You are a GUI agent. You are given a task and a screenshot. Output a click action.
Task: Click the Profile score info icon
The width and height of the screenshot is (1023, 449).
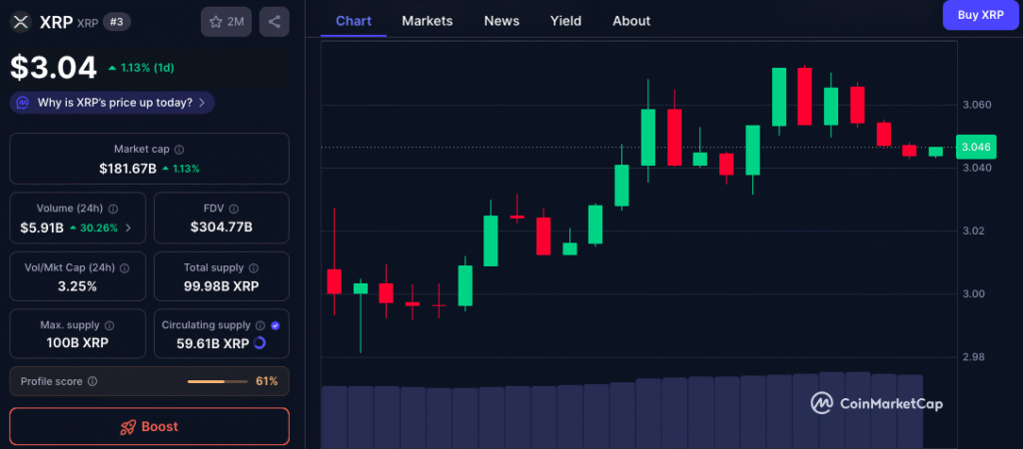[92, 381]
